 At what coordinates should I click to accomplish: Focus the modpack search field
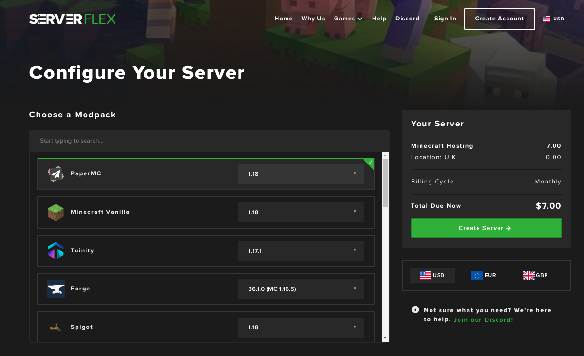pyautogui.click(x=210, y=141)
